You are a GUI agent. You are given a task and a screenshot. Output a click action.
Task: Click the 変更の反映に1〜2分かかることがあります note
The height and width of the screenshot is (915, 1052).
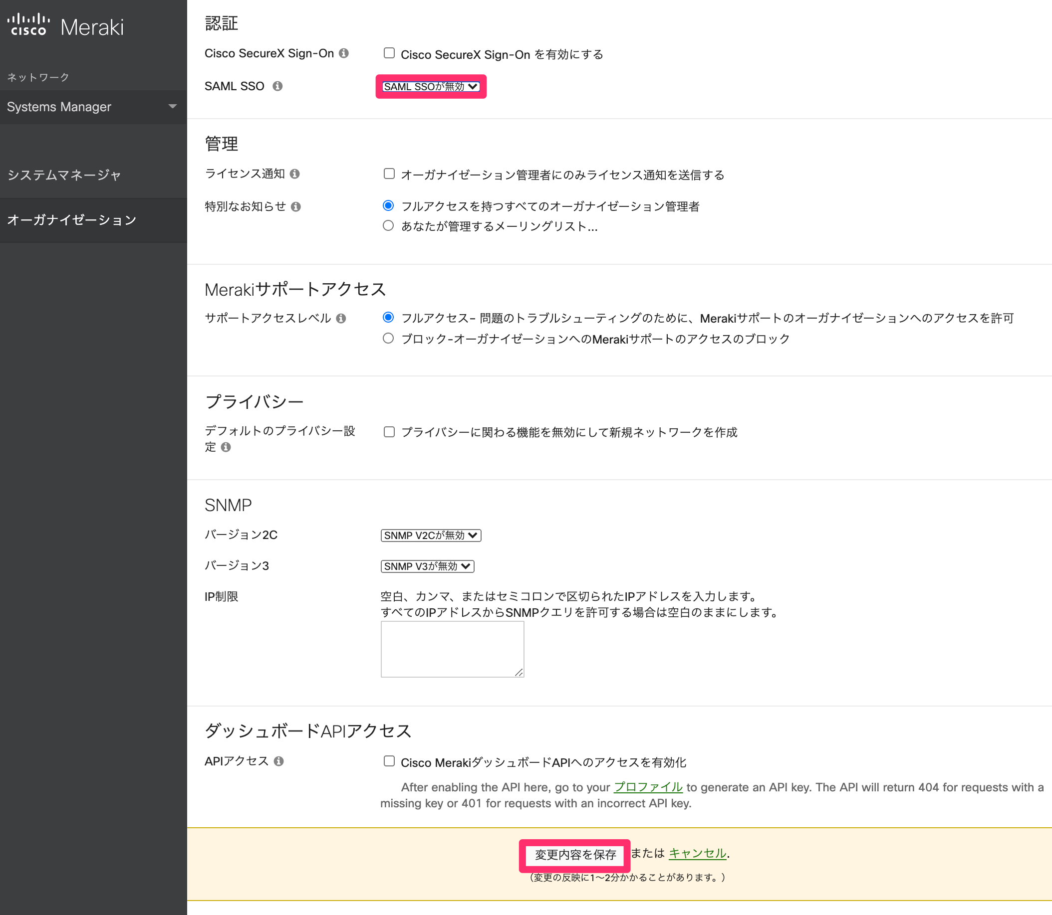[x=627, y=878]
